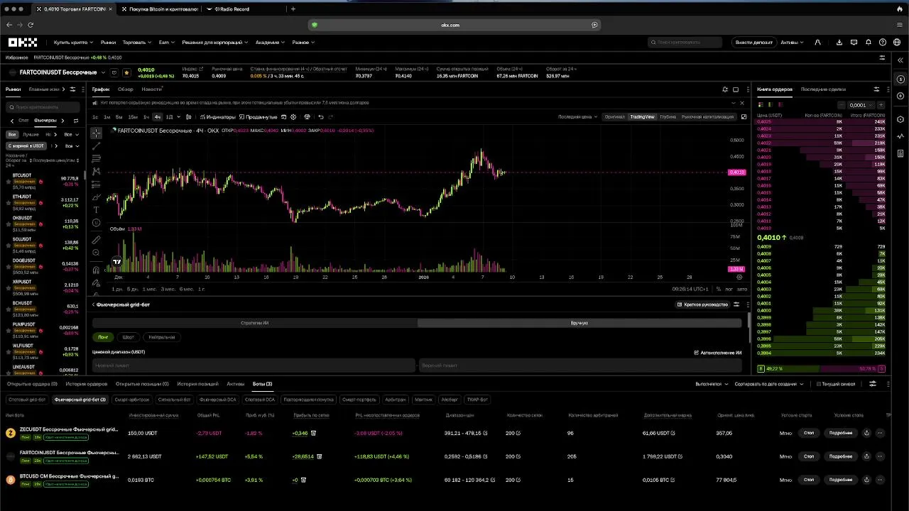This screenshot has width=909, height=511.
Task: Open the notifications bell icon
Action: click(x=868, y=43)
